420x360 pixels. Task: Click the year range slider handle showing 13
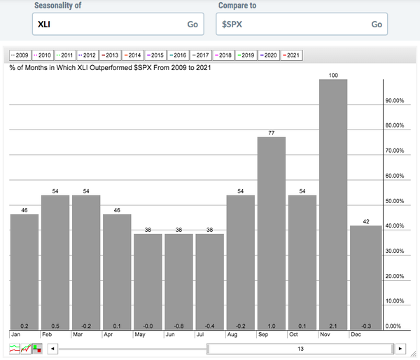(302, 348)
